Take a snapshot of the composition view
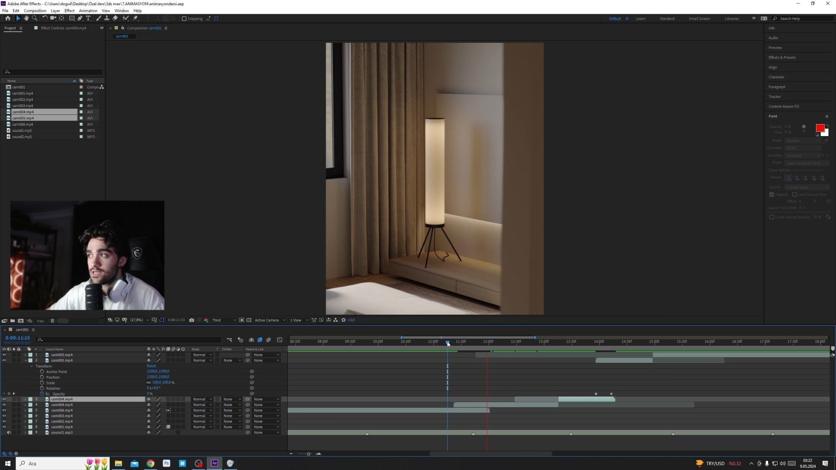 pos(192,320)
